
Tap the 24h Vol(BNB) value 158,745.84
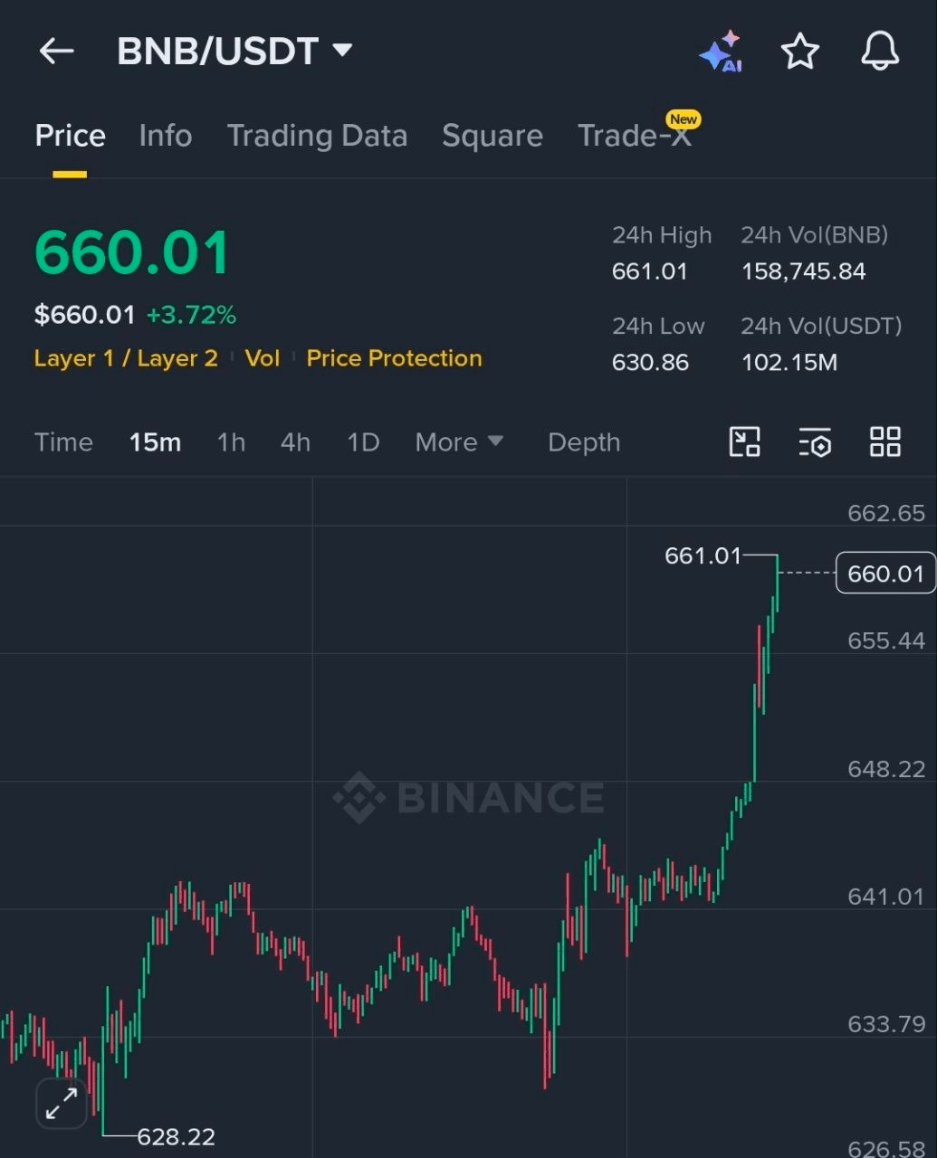pyautogui.click(x=803, y=271)
